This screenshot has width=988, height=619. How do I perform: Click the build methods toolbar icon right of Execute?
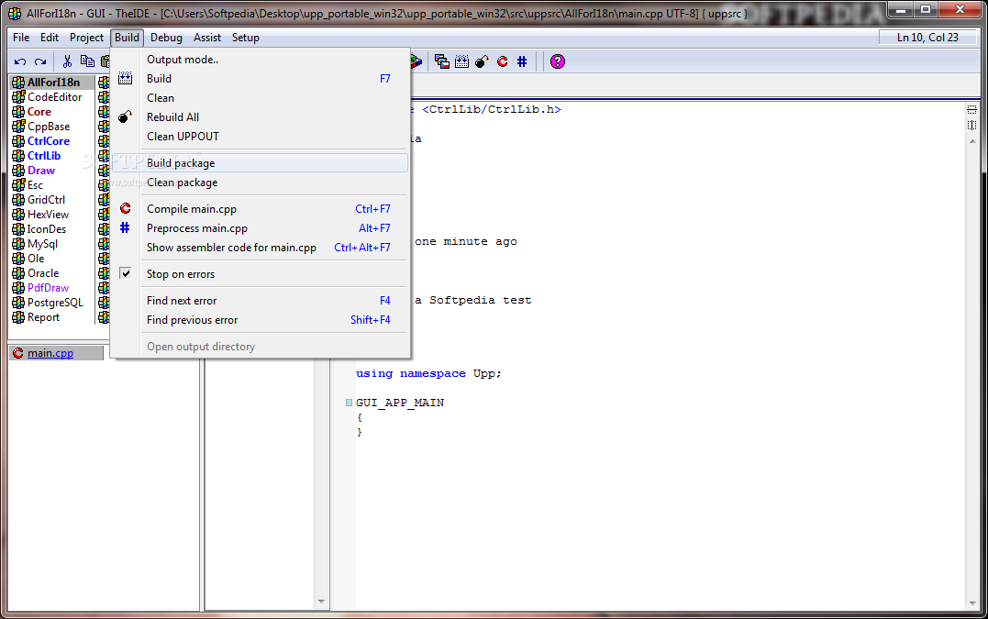click(x=441, y=61)
